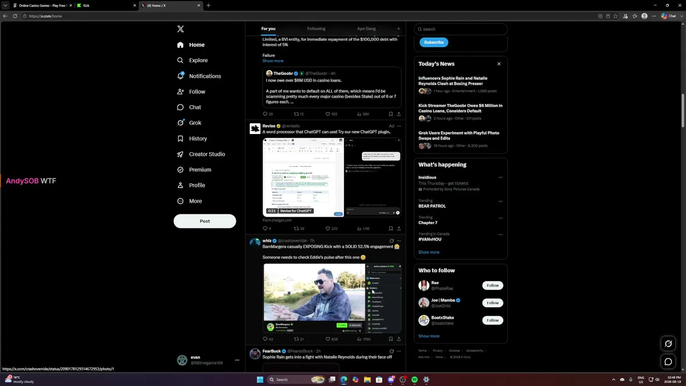Viewport: 686px width, 386px height.
Task: Open options for the Insidious trend
Action: [x=501, y=177]
